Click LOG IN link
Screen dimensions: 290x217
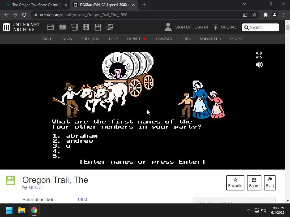click(x=201, y=27)
